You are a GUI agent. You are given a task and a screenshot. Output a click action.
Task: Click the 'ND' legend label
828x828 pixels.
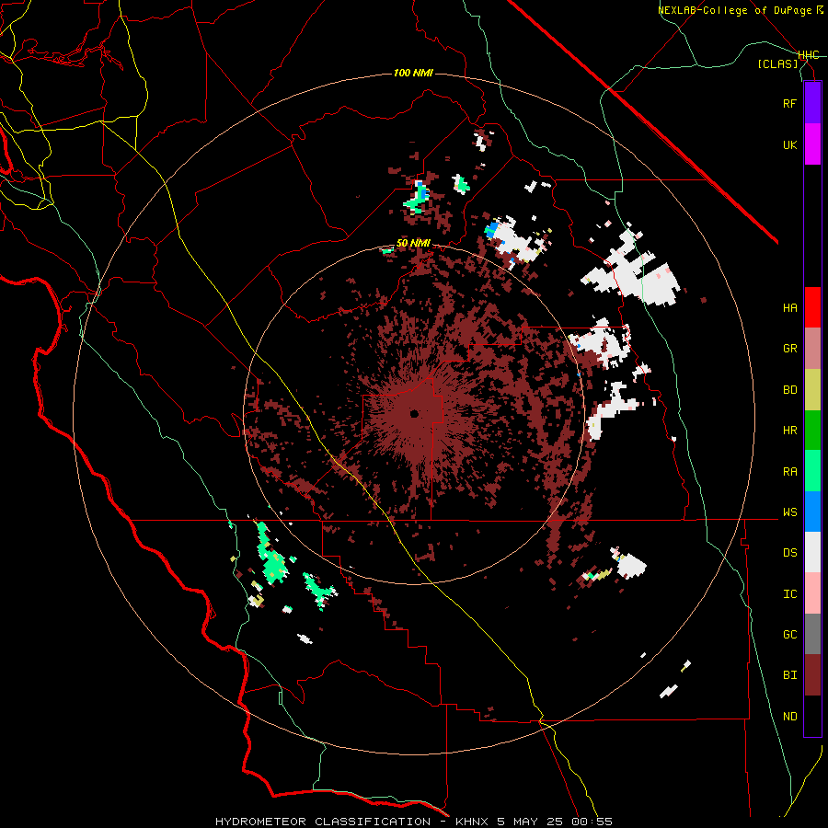point(789,716)
